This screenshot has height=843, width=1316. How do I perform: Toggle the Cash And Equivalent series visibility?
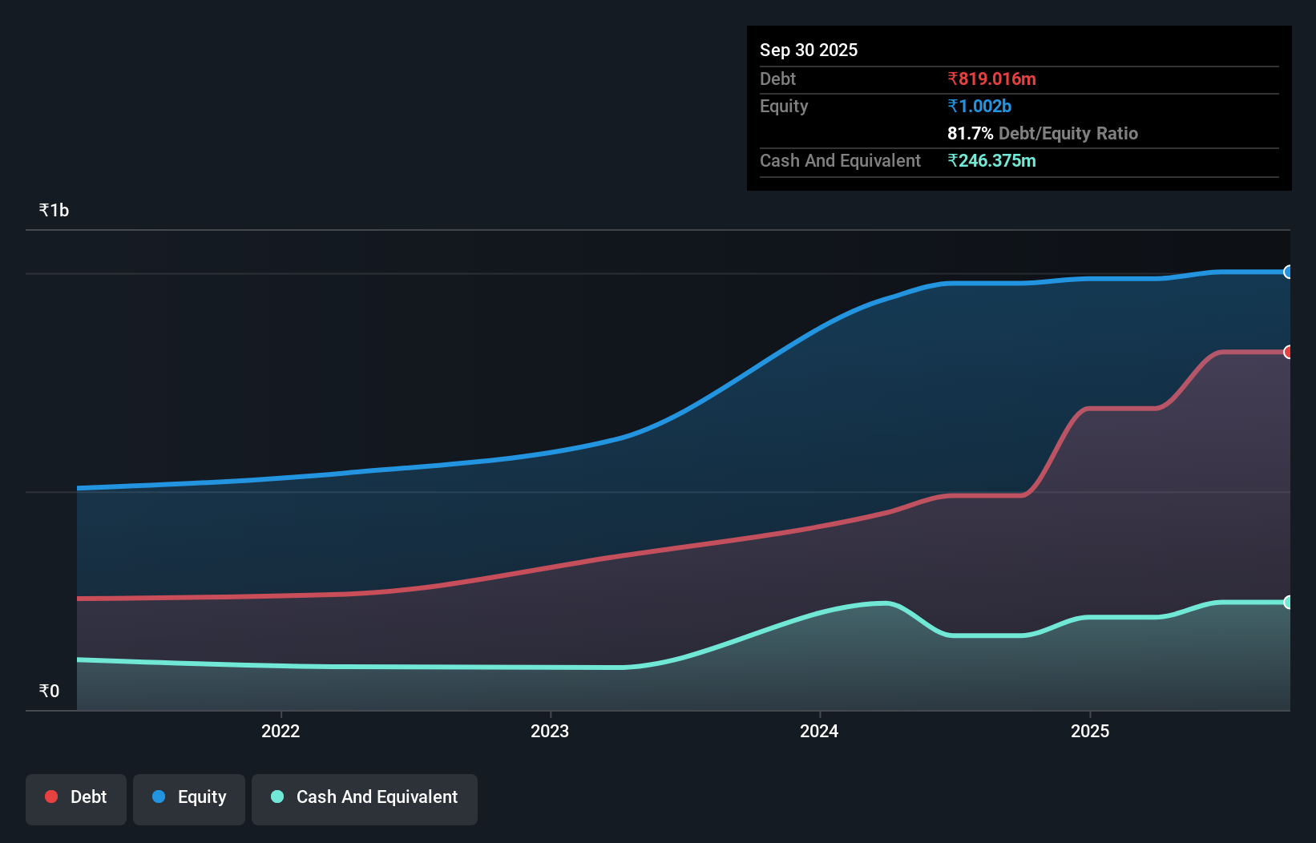coord(365,798)
